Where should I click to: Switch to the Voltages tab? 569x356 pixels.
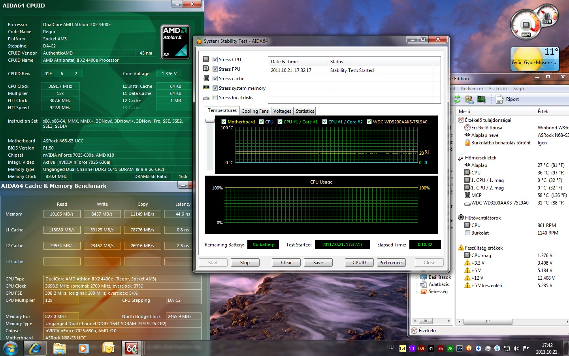(x=282, y=111)
